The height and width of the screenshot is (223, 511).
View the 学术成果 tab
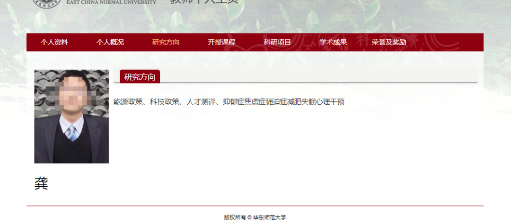pyautogui.click(x=333, y=42)
